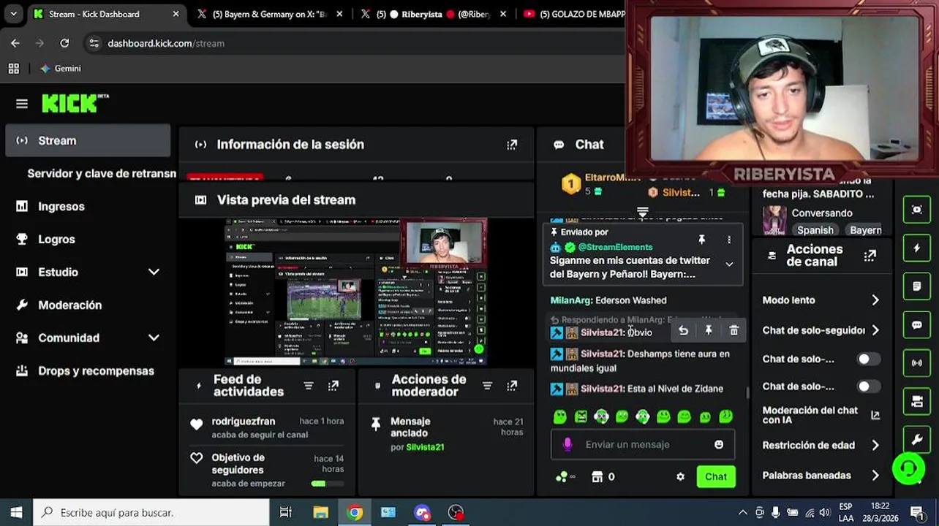Viewport: 939px width, 526px height.
Task: Expand the Estudio sidebar section
Action: coord(154,272)
